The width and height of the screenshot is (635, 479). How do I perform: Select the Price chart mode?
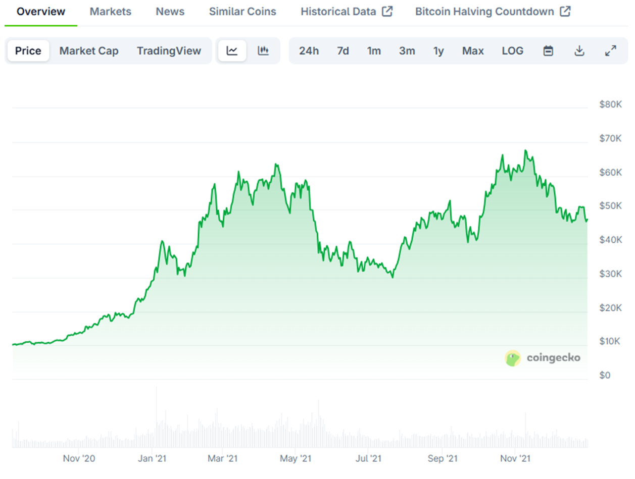(x=28, y=50)
